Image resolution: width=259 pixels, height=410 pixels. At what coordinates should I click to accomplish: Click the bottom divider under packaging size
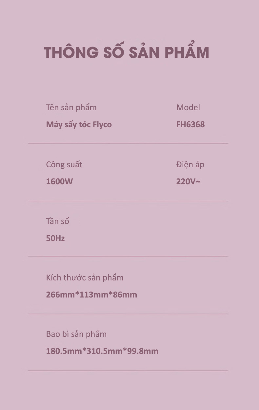pyautogui.click(x=128, y=371)
